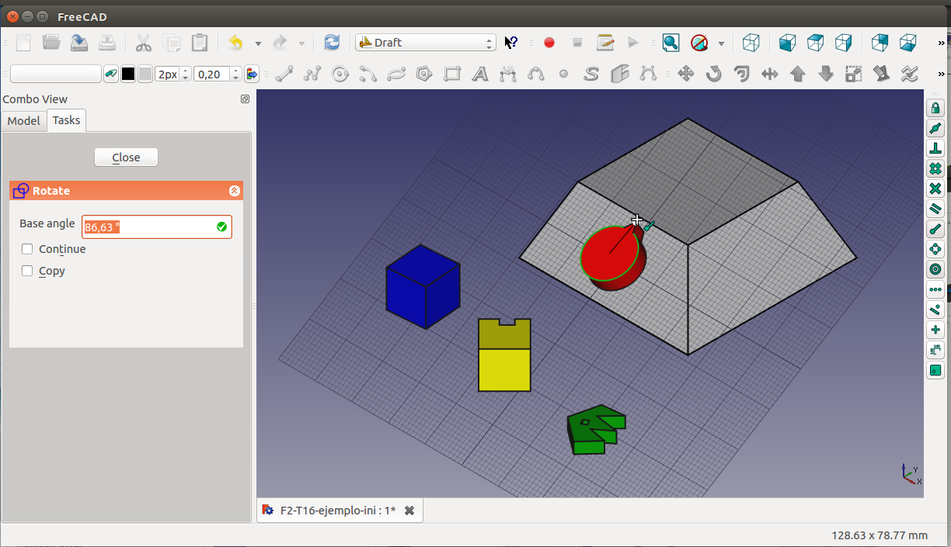Select the Draft Rotate tool icon
The width and height of the screenshot is (951, 547).
click(x=713, y=74)
